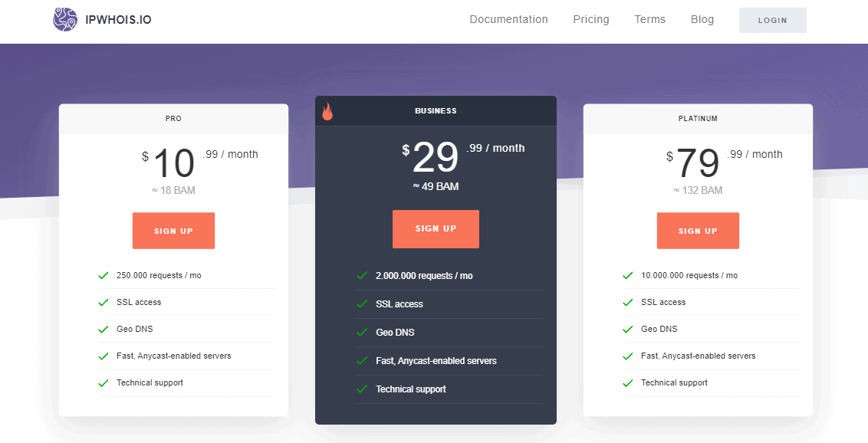
Task: Click the BUSINESS plan header
Action: pyautogui.click(x=436, y=110)
